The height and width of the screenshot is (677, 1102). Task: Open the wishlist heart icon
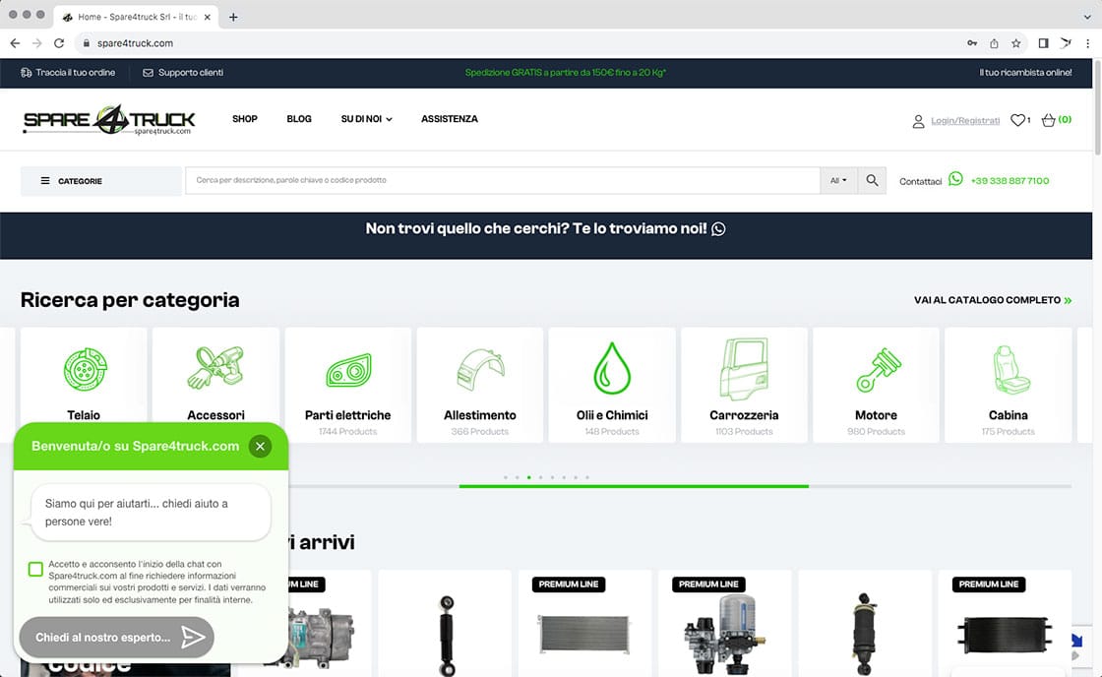point(1017,120)
